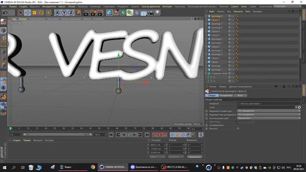The height and width of the screenshot is (172, 306).
Task: Open Chrome from the taskbar
Action: click(x=93, y=167)
